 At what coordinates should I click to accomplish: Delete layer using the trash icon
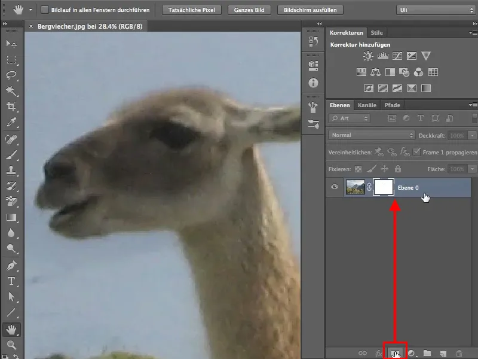click(459, 354)
